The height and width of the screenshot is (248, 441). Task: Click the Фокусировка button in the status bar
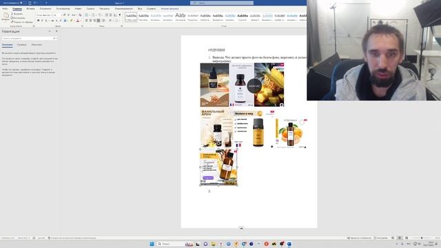click(381, 238)
